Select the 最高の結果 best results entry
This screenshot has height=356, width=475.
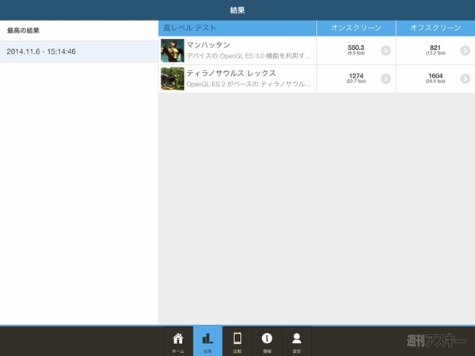(78, 31)
